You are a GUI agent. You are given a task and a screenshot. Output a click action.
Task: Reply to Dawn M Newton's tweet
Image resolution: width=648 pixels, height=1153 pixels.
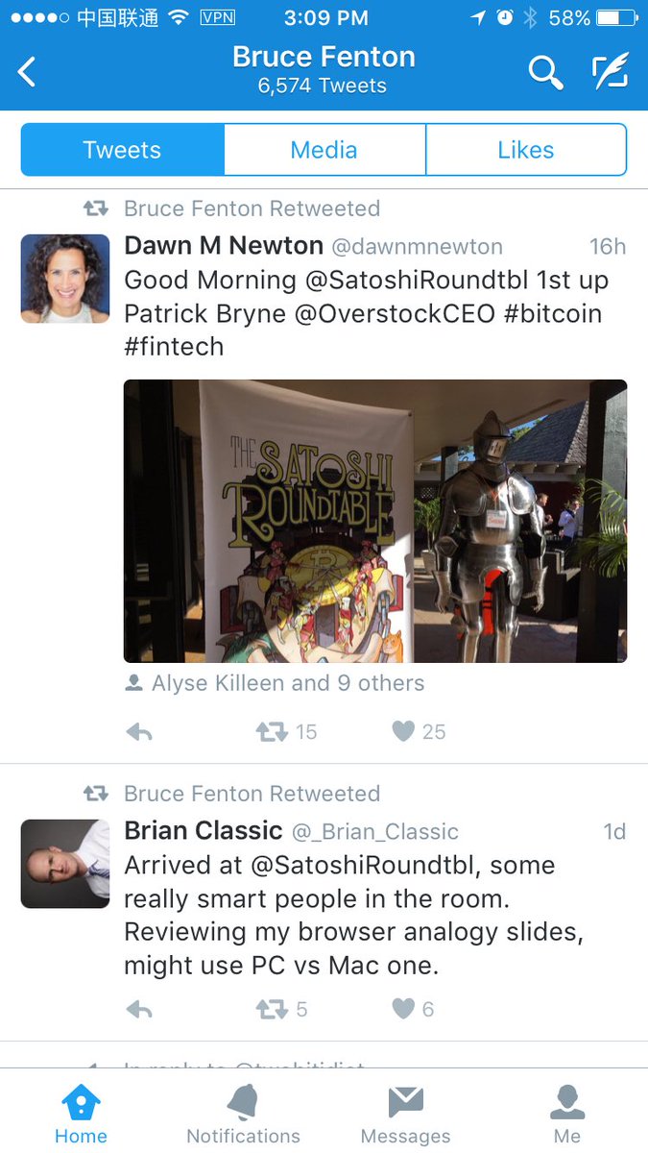click(139, 732)
